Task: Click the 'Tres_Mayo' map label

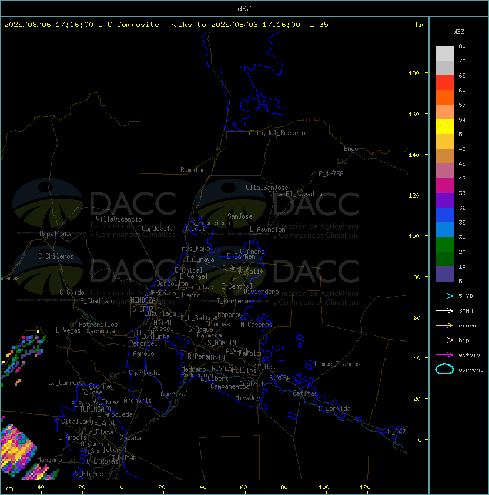Action: [194, 249]
